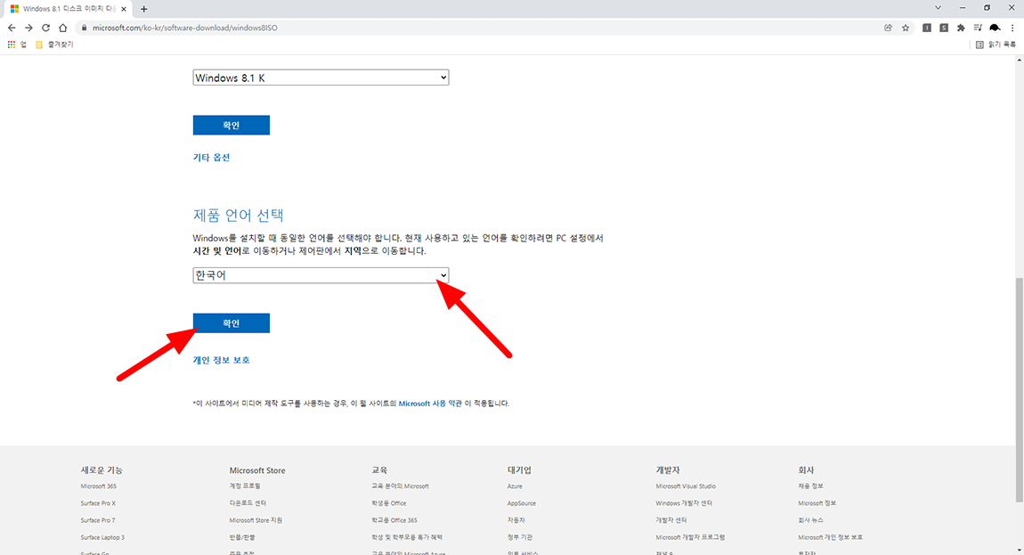Screen dimensions: 1024x555
Task: Open 채용 정보 footer link
Action: click(x=810, y=486)
